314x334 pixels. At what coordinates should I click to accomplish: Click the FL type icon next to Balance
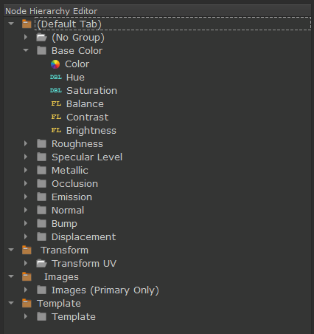[56, 103]
